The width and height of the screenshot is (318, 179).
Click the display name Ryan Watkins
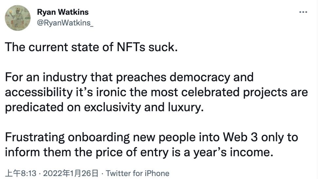pos(63,12)
